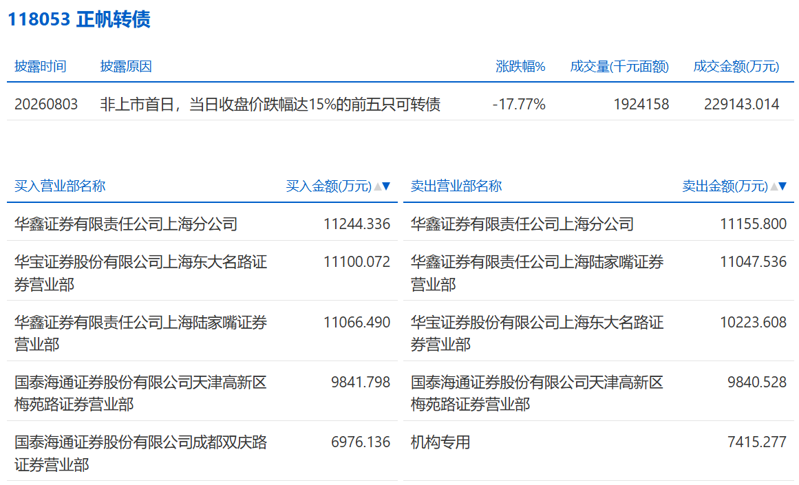Select buyer 国泰海通天津高新区梅苑路证券营业部
This screenshot has height=485, width=799.
tap(140, 394)
